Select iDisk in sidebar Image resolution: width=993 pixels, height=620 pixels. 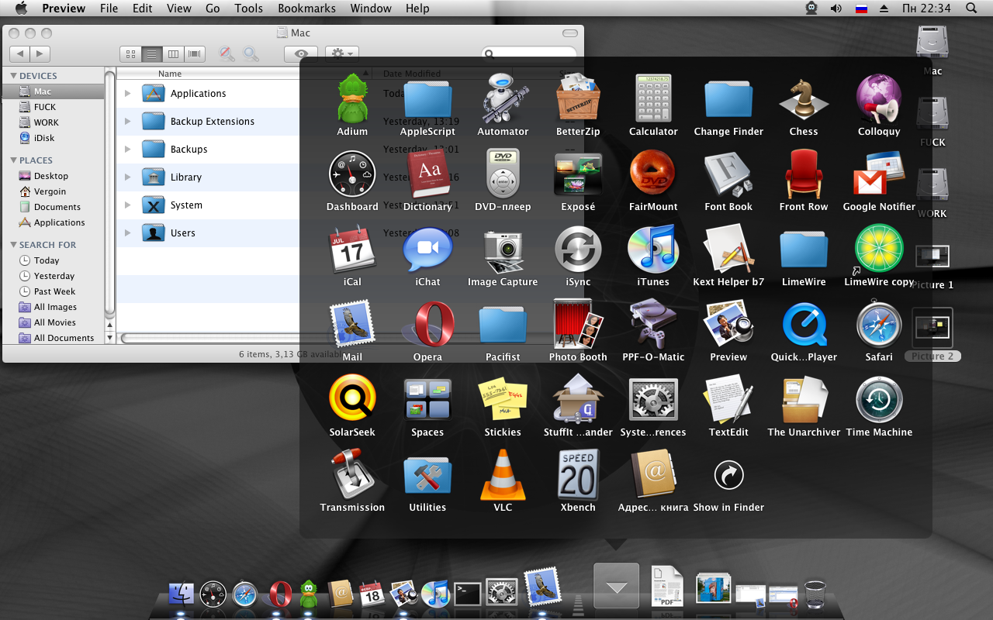click(x=44, y=138)
